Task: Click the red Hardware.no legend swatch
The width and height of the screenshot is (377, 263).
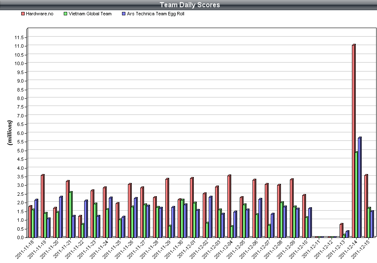Action: 23,14
